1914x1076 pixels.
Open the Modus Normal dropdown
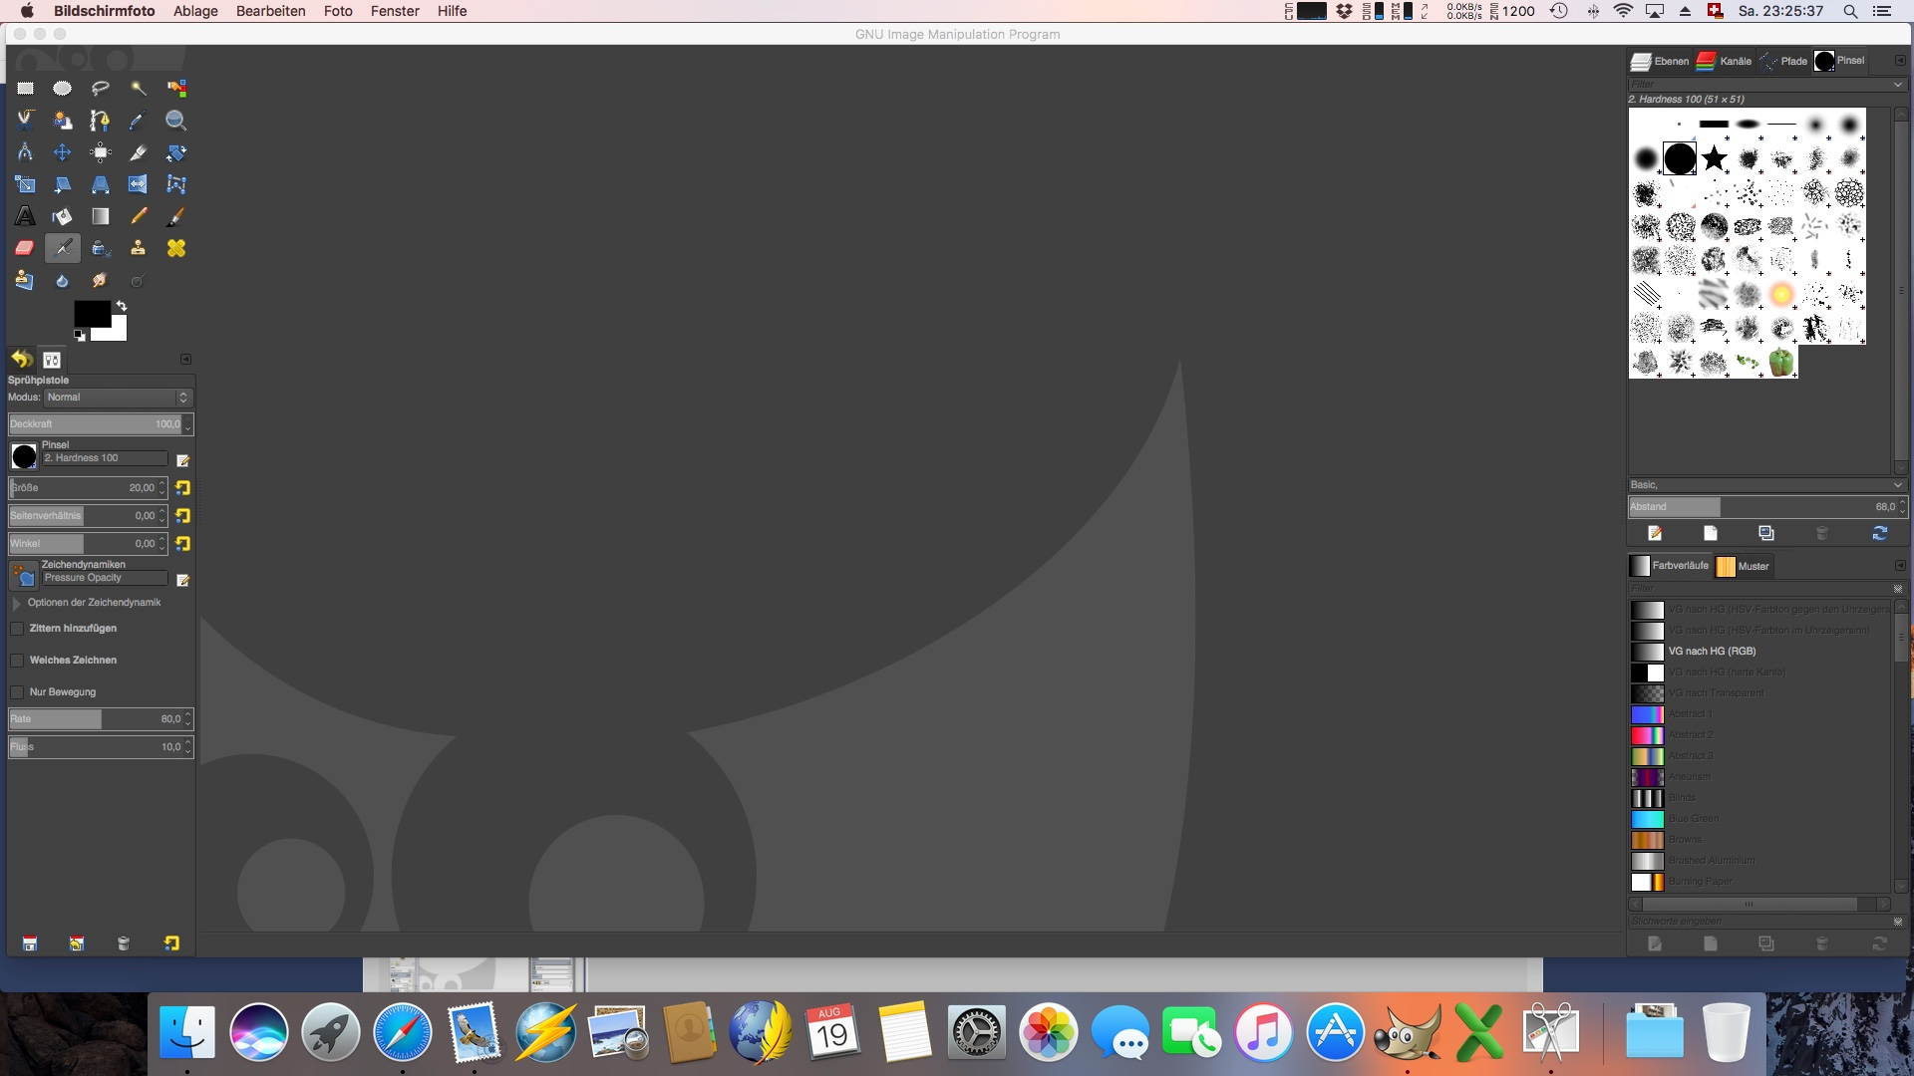118,398
